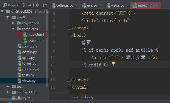This screenshot has height=103, width=170.
Task: Click the scroll from source target icon
Action: click(23, 5)
